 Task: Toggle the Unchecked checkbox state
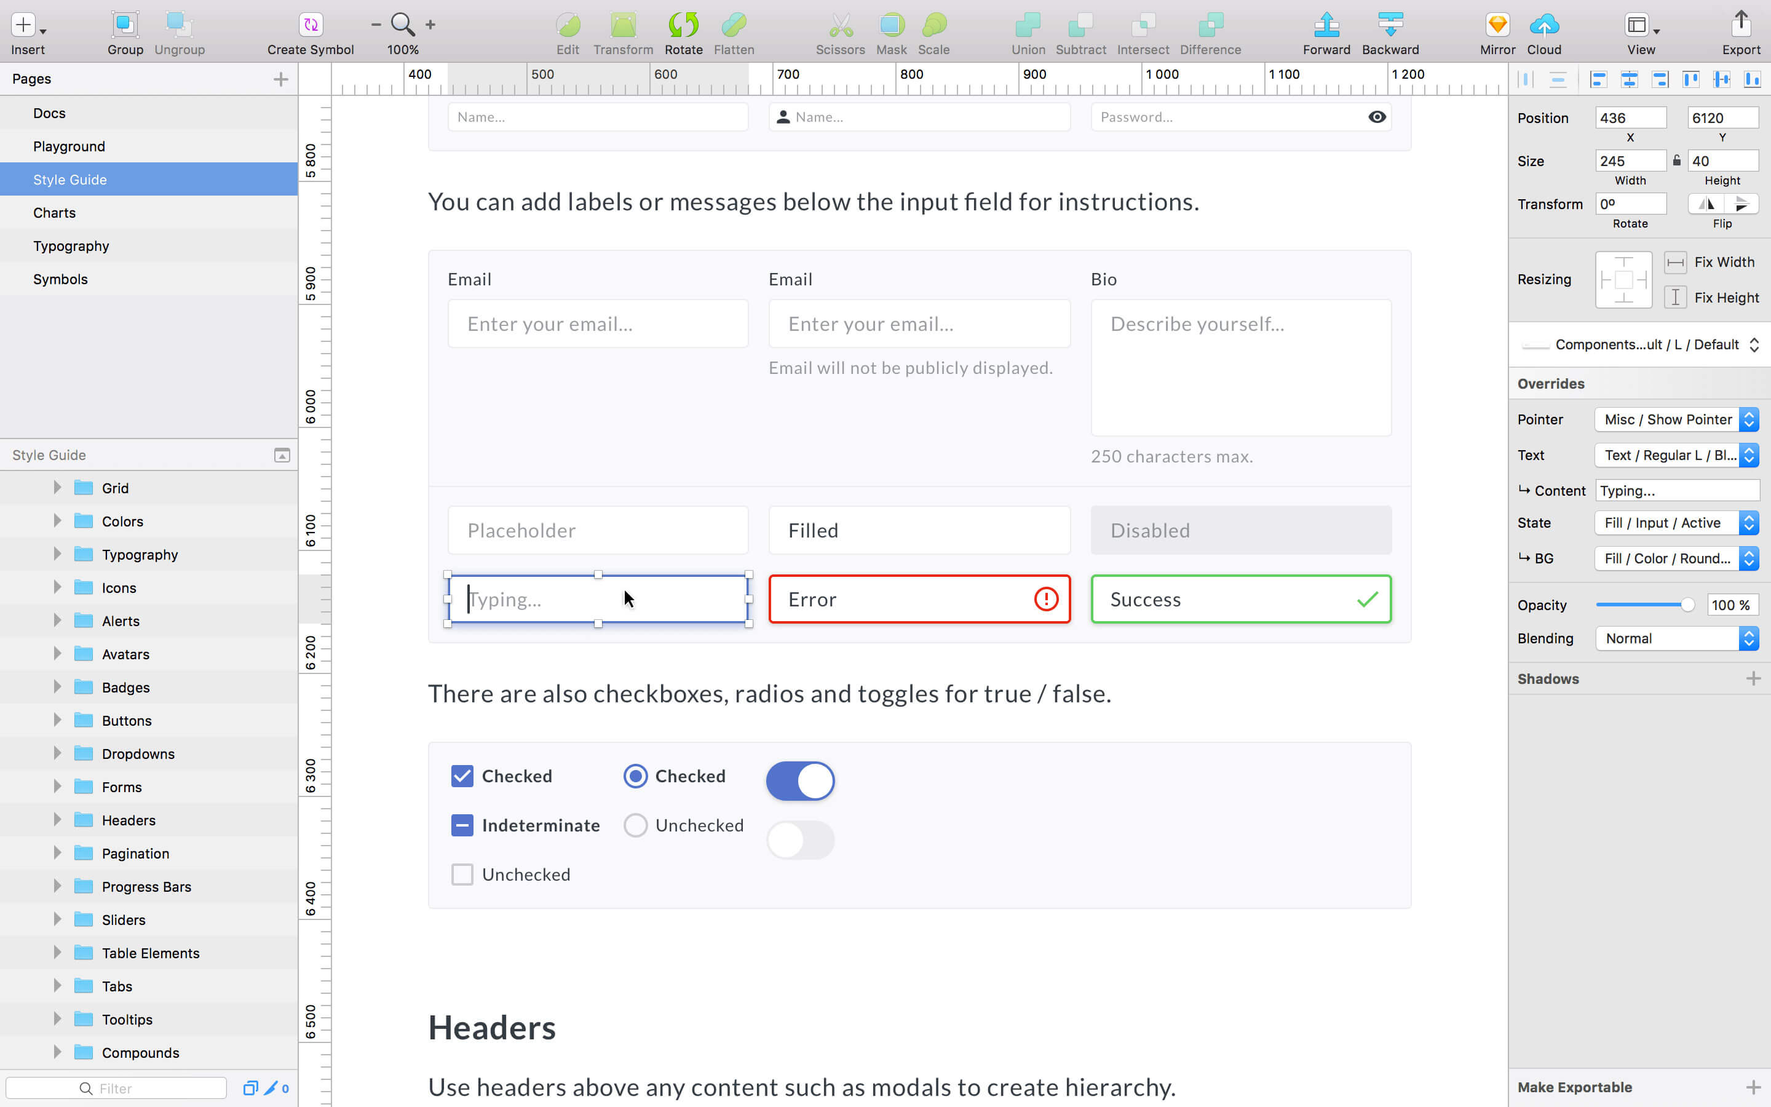(462, 874)
